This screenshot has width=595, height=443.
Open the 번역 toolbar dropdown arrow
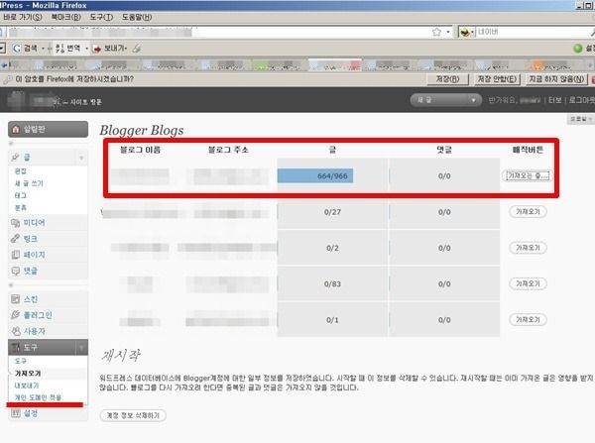point(86,49)
